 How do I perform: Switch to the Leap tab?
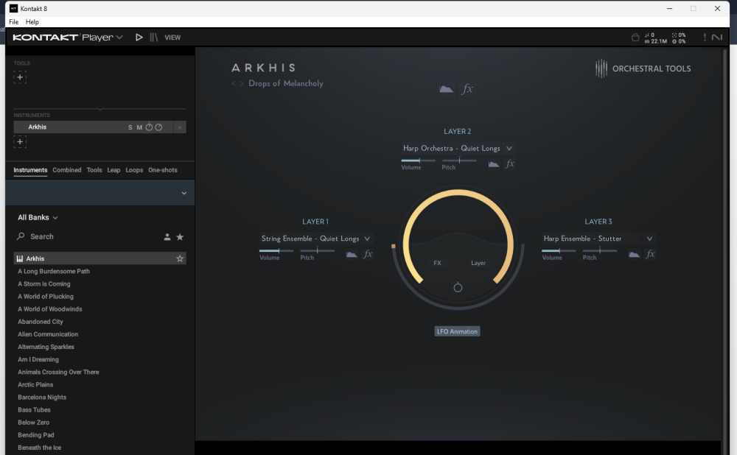click(x=113, y=170)
